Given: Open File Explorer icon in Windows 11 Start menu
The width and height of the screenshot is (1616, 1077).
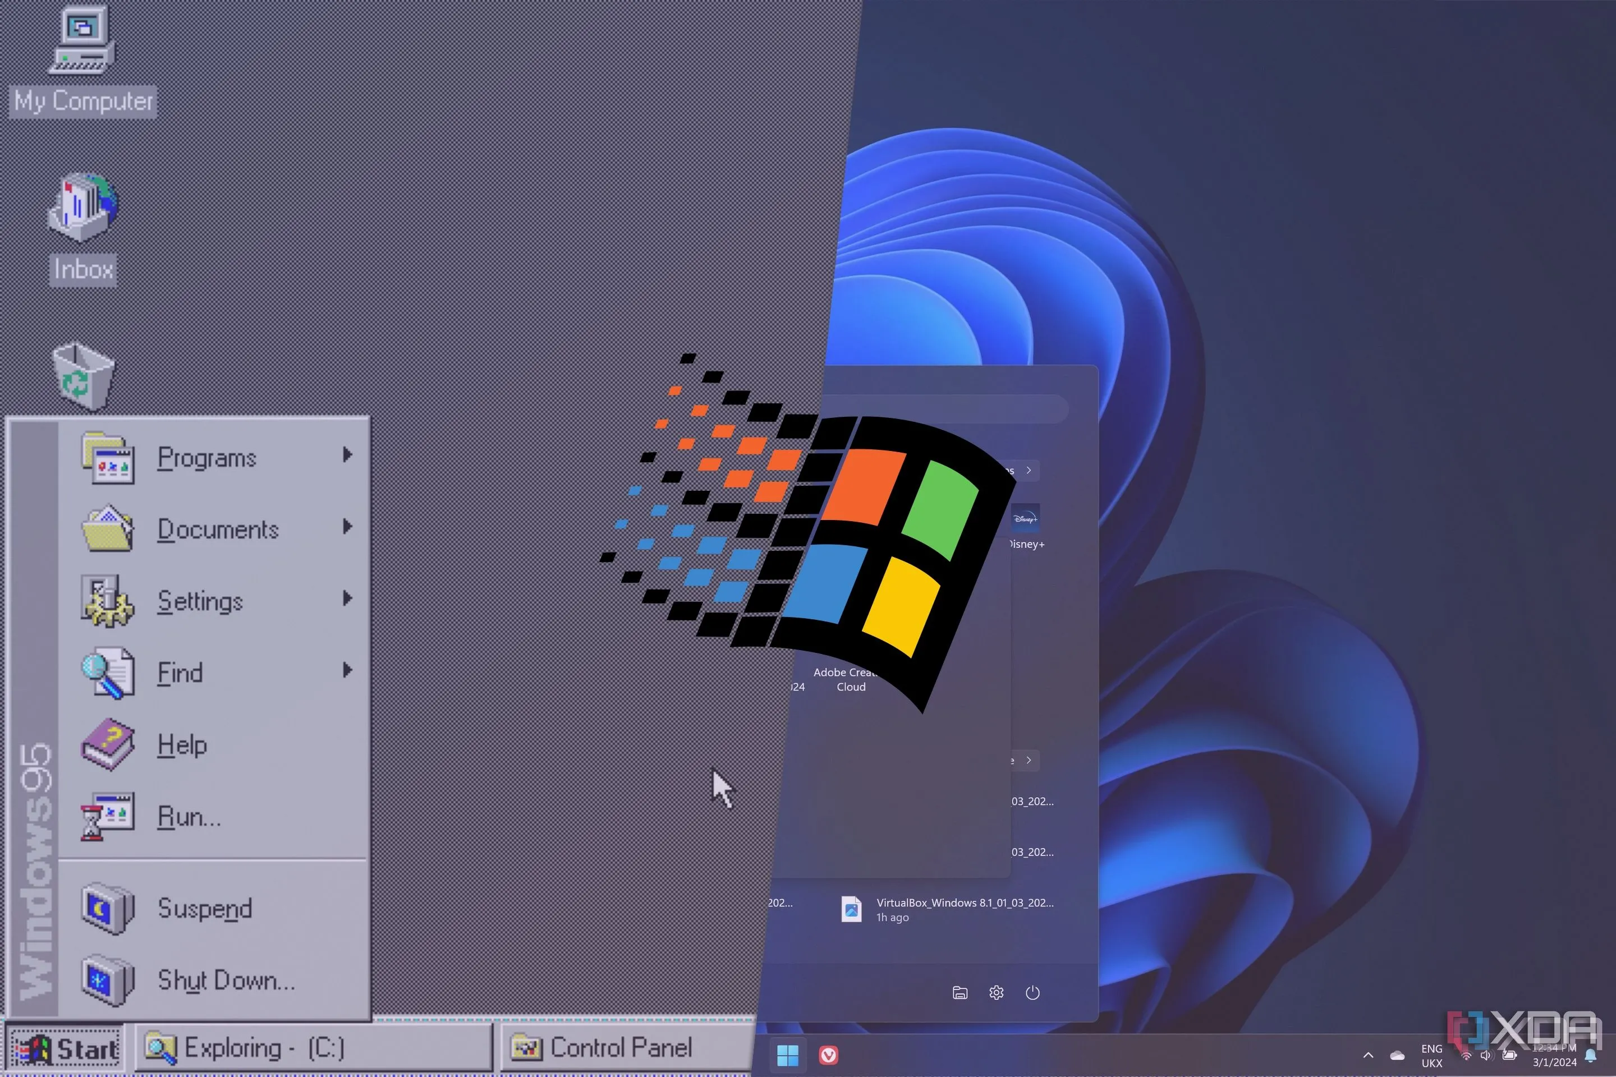Looking at the screenshot, I should point(960,992).
